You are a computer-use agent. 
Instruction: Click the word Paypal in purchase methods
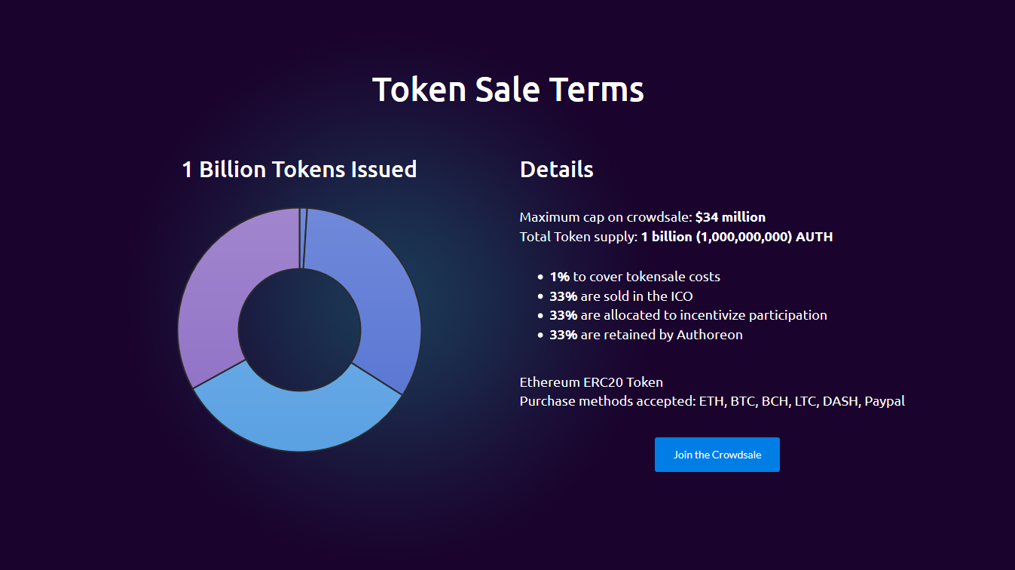click(x=885, y=401)
